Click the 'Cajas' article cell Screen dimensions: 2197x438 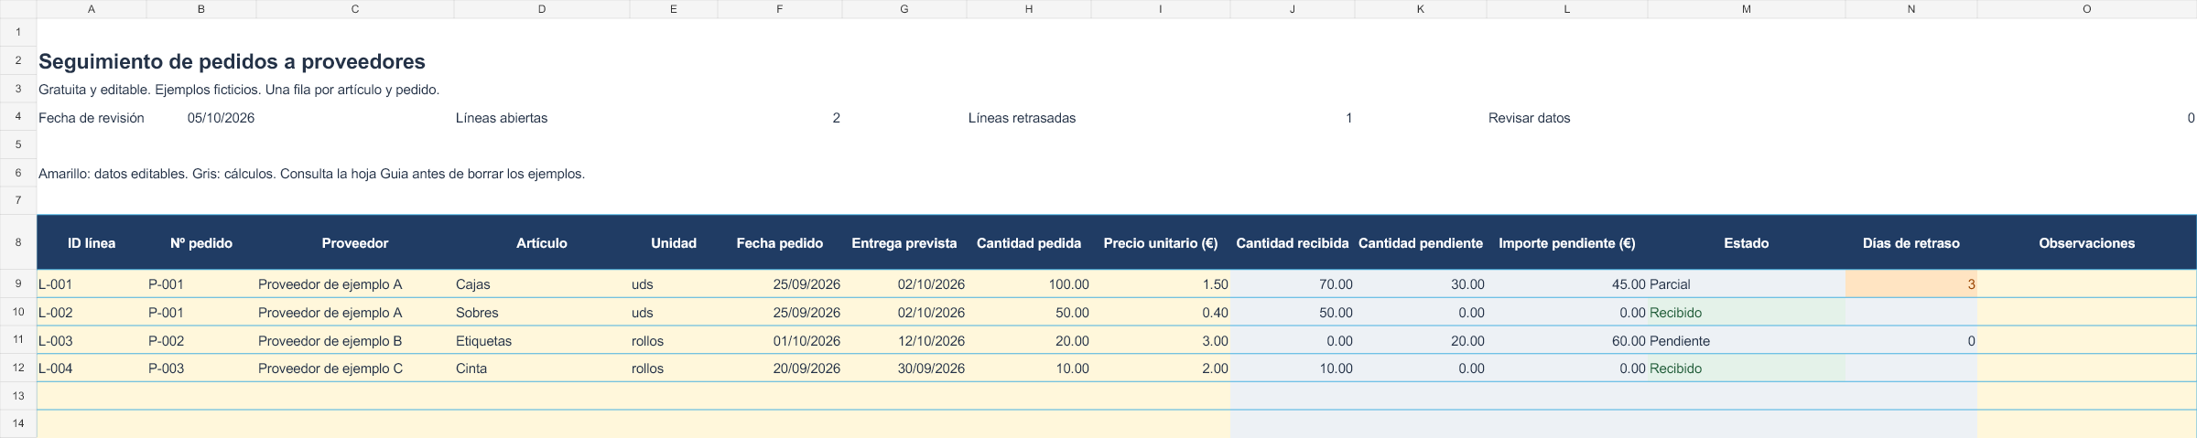pyautogui.click(x=542, y=284)
